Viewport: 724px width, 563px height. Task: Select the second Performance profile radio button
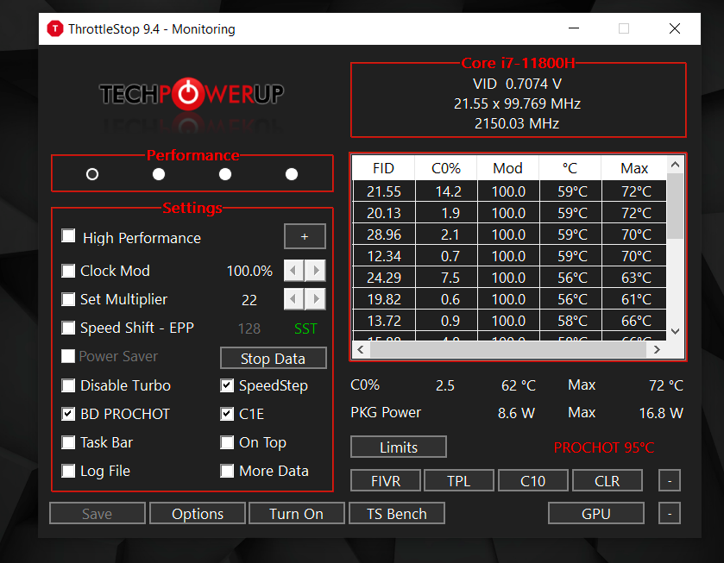159,174
